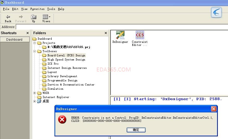Image resolution: width=228 pixels, height=139 pixels.
Task: Click the ERROR Constraints message text
Action: [x=142, y=119]
